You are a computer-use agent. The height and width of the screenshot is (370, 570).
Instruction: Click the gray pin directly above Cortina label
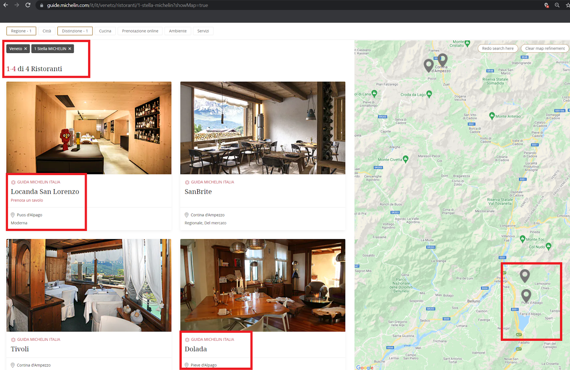click(442, 60)
